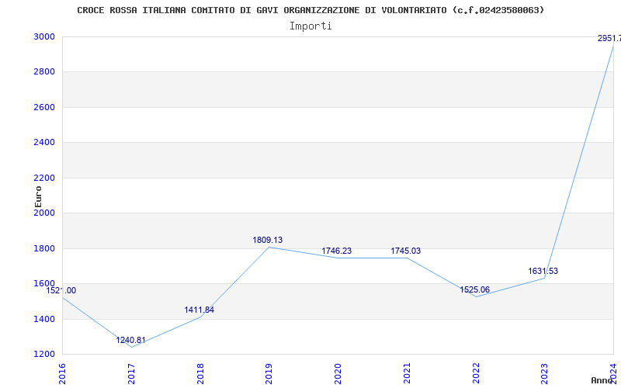Click x-axis year 2023
The image size is (621, 388).
(545, 373)
